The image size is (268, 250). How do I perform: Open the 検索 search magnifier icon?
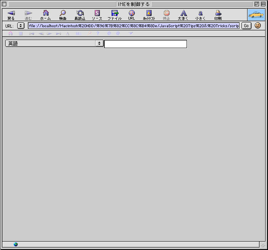63,13
